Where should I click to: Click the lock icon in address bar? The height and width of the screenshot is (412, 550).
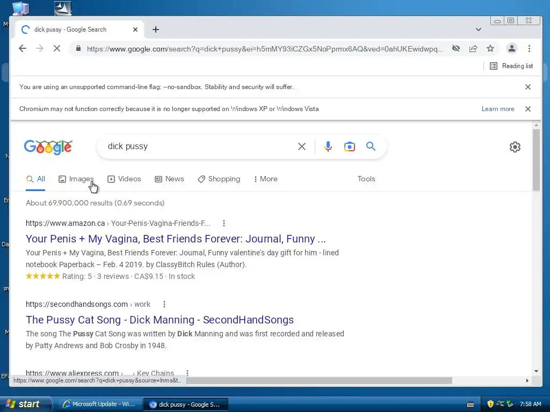click(78, 48)
